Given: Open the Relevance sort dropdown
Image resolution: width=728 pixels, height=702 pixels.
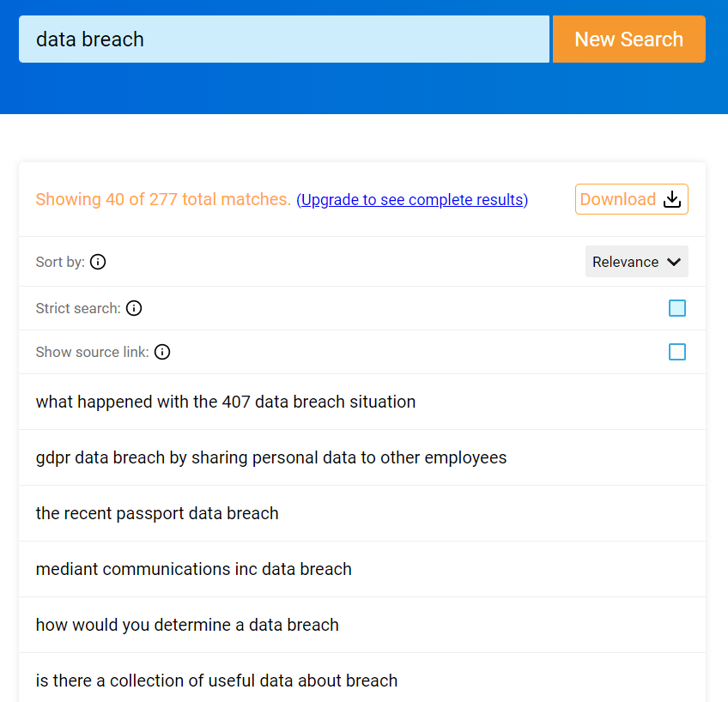Looking at the screenshot, I should 636,262.
